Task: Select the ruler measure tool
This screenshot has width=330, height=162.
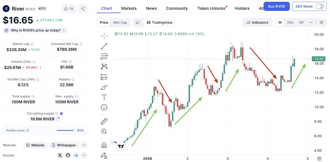Action: point(104,121)
